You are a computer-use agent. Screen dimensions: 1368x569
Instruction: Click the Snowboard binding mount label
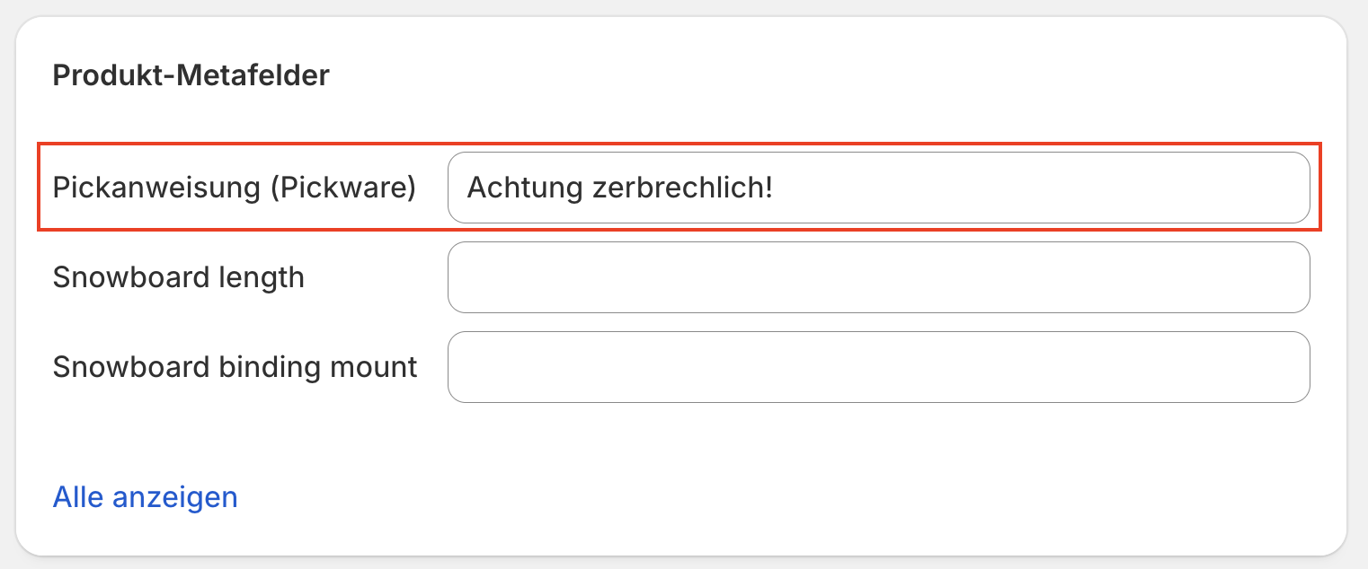pyautogui.click(x=235, y=367)
